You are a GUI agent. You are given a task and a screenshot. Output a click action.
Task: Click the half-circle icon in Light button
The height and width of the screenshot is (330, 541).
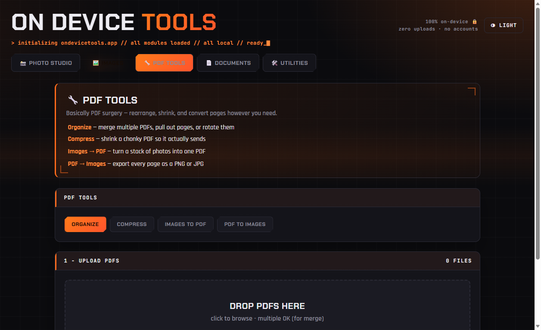point(493,25)
